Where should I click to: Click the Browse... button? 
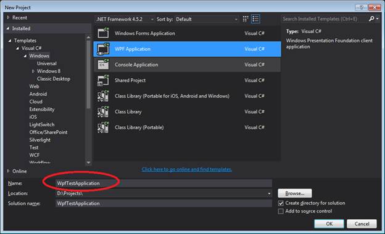[295, 193]
